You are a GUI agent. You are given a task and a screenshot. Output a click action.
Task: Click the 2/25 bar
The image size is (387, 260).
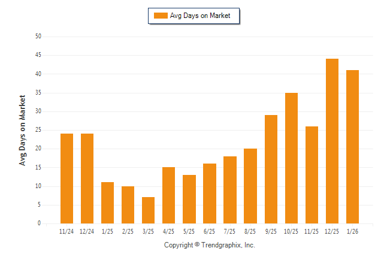tap(128, 205)
